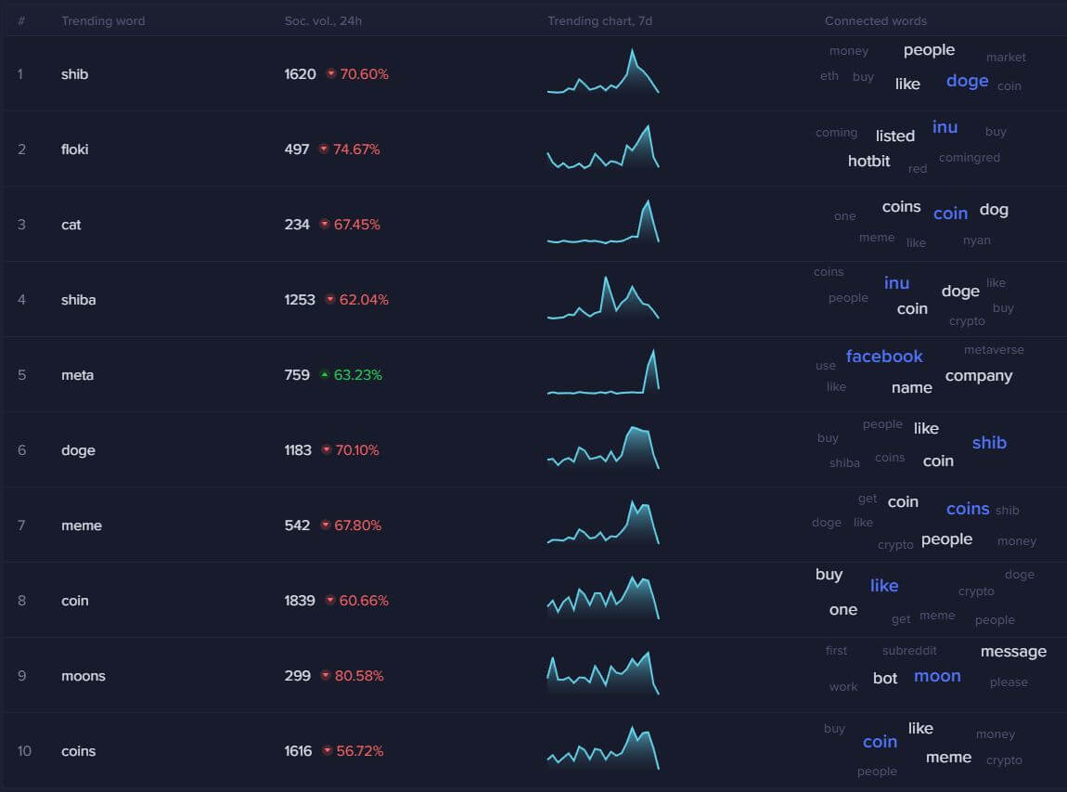Viewport: 1067px width, 792px height.
Task: Click the red down arrow beside 56.72%
Action: [x=328, y=750]
